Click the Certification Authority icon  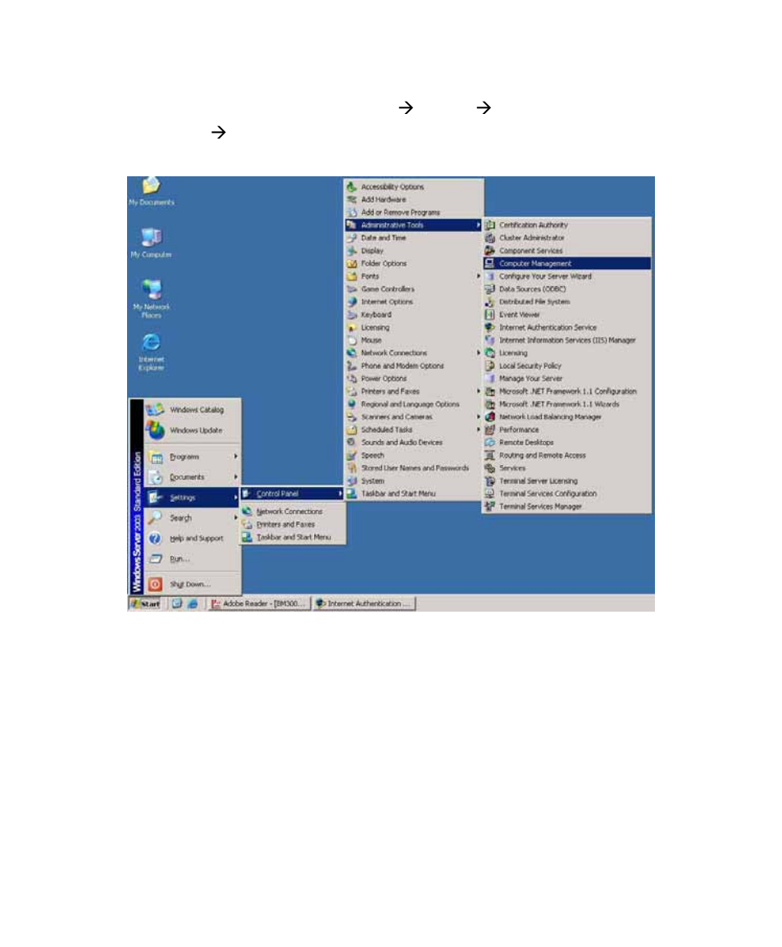pyautogui.click(x=489, y=225)
